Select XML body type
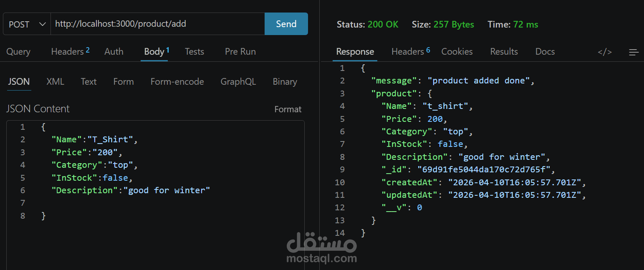Viewport: 644px width, 270px height. [55, 82]
